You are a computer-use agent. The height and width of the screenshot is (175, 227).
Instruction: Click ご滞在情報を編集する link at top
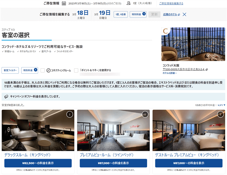pos(171,3)
